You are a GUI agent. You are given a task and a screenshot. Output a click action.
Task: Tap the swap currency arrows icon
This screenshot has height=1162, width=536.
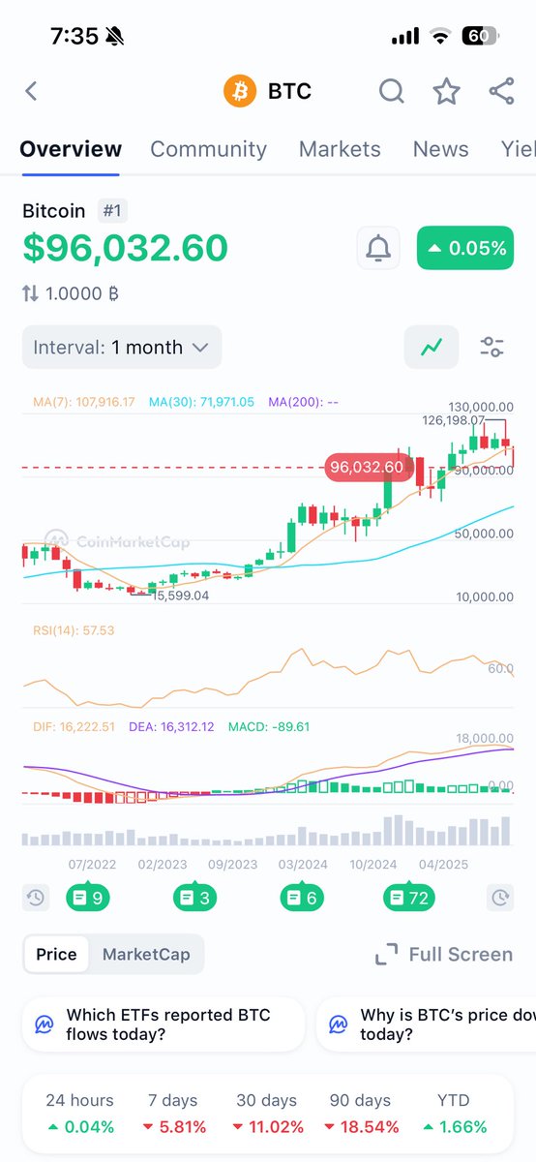pyautogui.click(x=31, y=293)
